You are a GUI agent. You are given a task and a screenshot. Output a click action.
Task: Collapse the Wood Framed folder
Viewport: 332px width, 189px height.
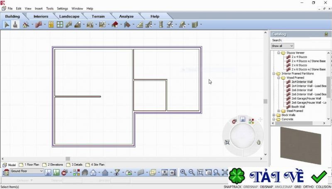(278, 78)
